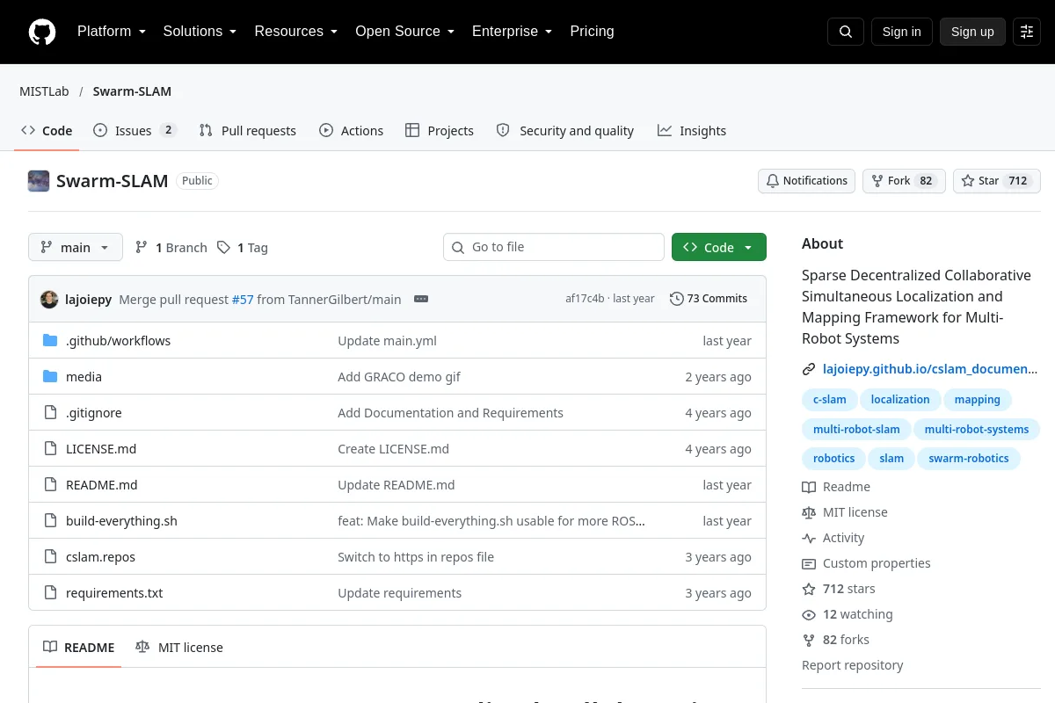Image resolution: width=1055 pixels, height=703 pixels.
Task: Expand the Platform menu
Action: pos(111,32)
